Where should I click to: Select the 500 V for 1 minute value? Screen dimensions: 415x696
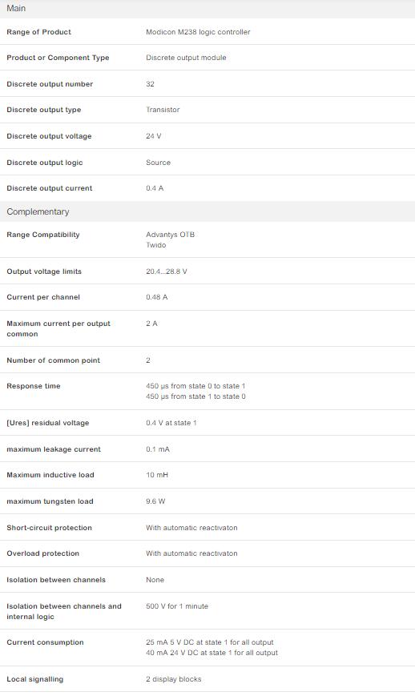pos(176,606)
